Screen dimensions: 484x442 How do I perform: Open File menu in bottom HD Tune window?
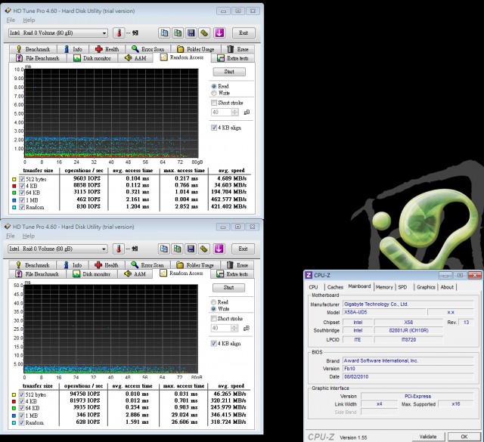(x=10, y=236)
